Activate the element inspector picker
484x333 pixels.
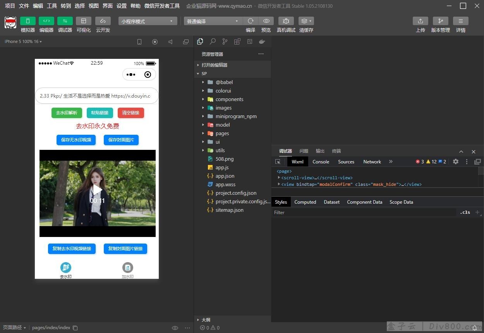(x=278, y=162)
